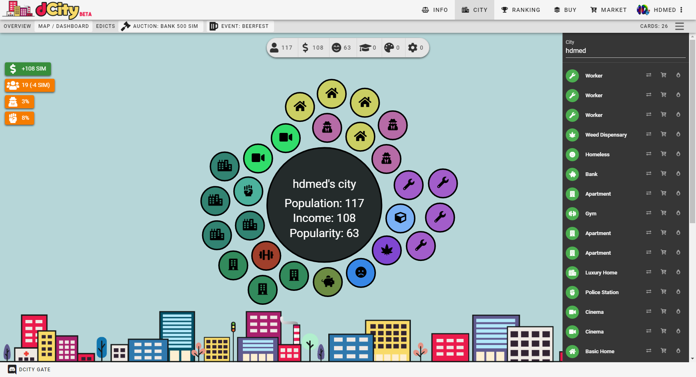Viewport: 696px width, 377px height.
Task: Open the MARKET page
Action: (608, 10)
